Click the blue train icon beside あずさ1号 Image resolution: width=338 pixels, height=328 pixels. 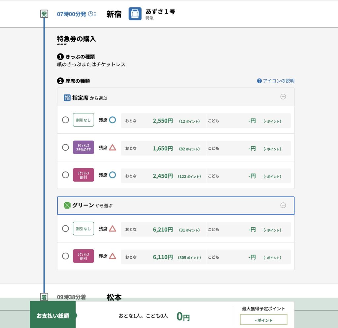pyautogui.click(x=135, y=14)
